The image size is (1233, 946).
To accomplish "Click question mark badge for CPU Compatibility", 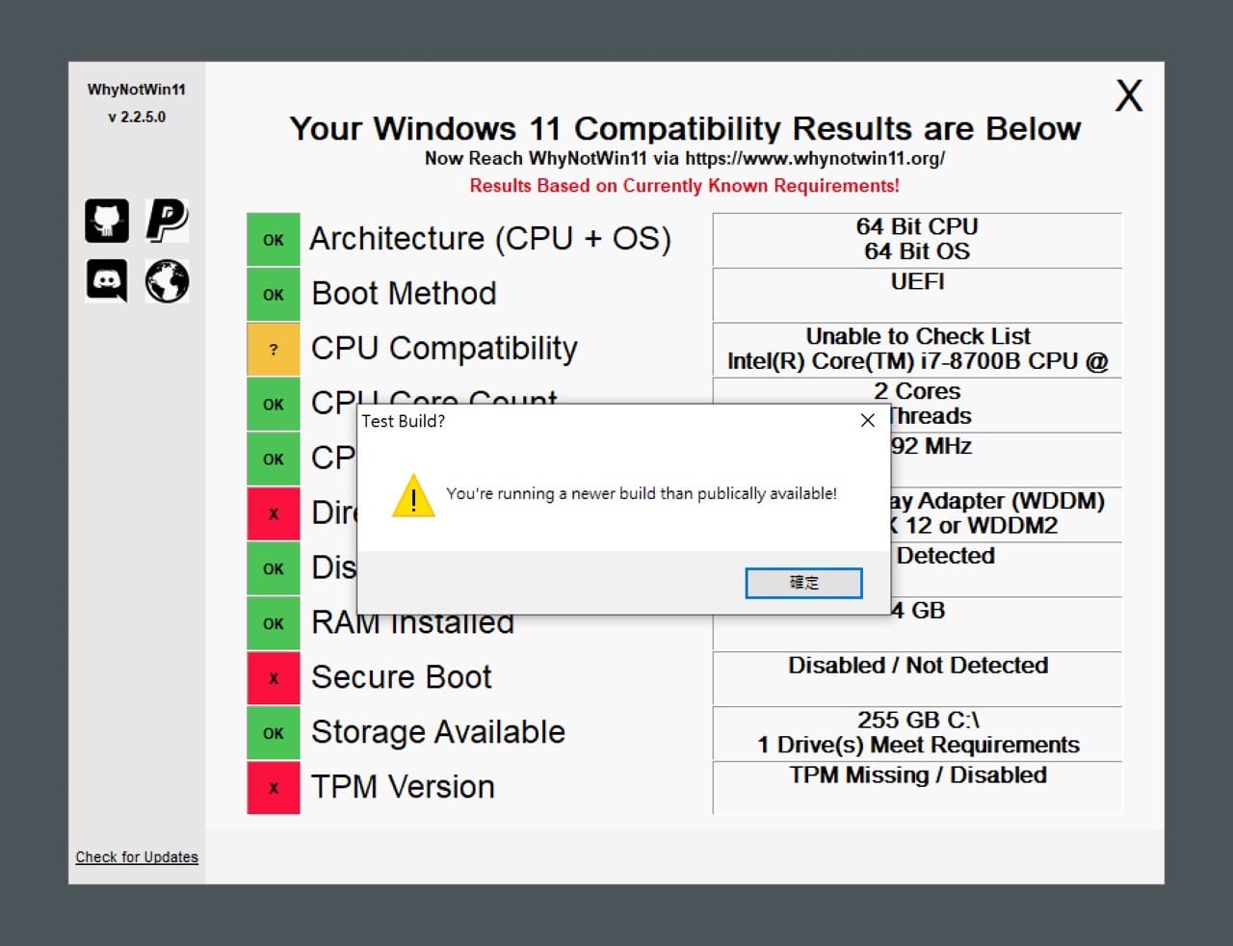I will coord(274,350).
